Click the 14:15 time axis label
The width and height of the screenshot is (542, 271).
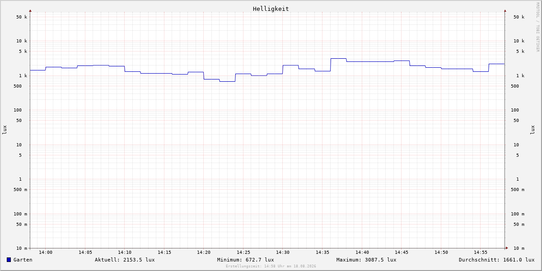pyautogui.click(x=164, y=252)
